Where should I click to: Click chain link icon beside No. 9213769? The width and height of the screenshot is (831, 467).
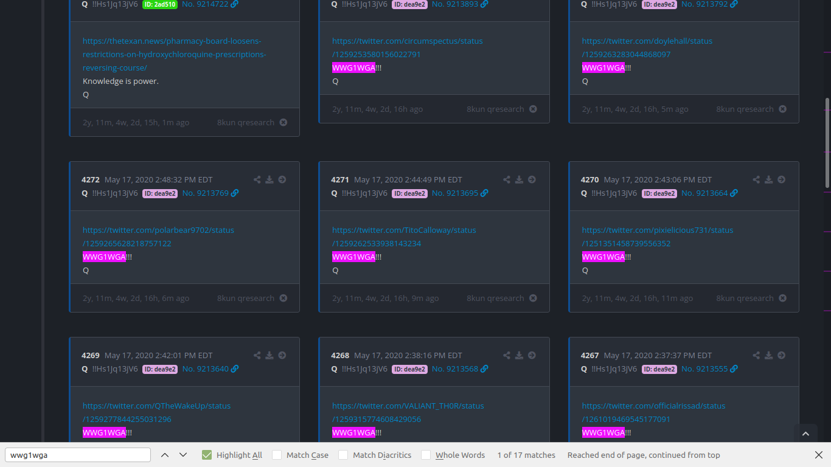235,193
